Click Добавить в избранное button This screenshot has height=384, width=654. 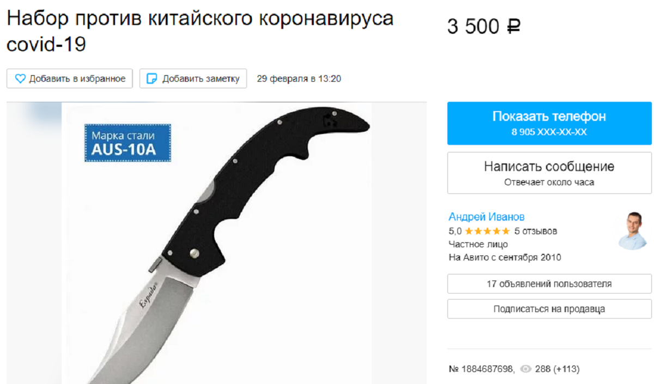coord(70,78)
